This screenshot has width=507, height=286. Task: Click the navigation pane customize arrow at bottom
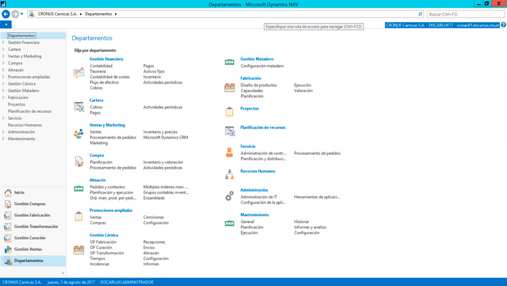[63, 273]
